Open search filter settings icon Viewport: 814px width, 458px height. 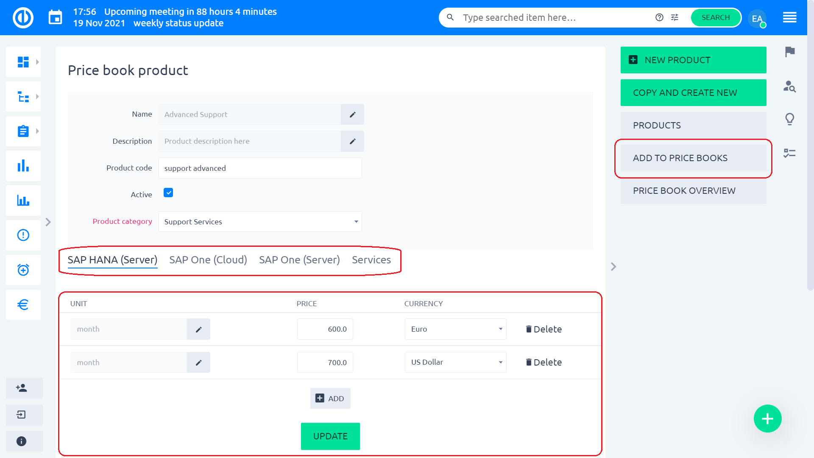pyautogui.click(x=675, y=17)
